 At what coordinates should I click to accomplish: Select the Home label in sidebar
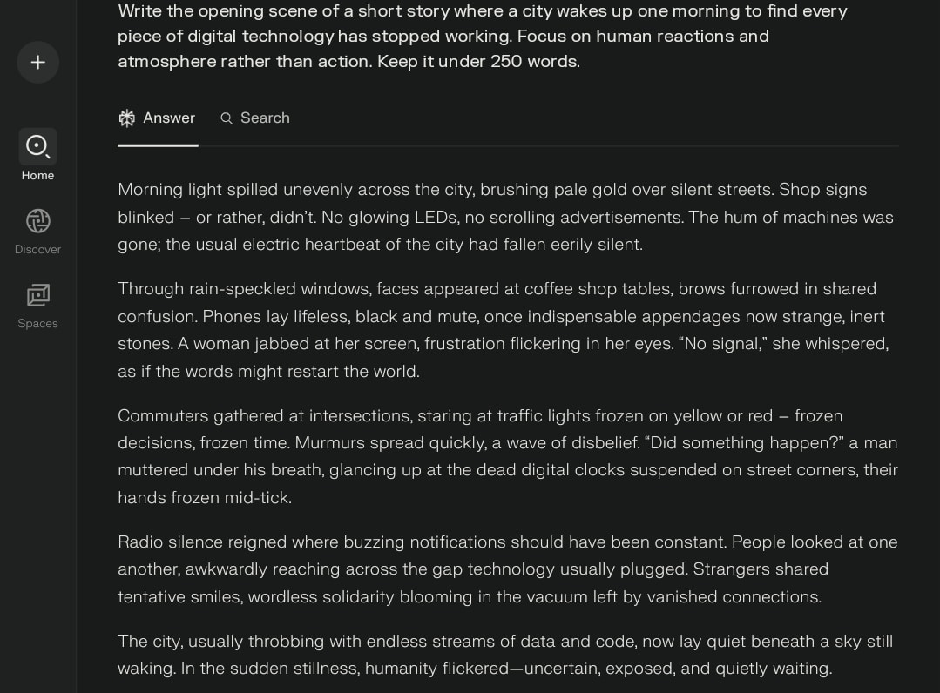[37, 176]
